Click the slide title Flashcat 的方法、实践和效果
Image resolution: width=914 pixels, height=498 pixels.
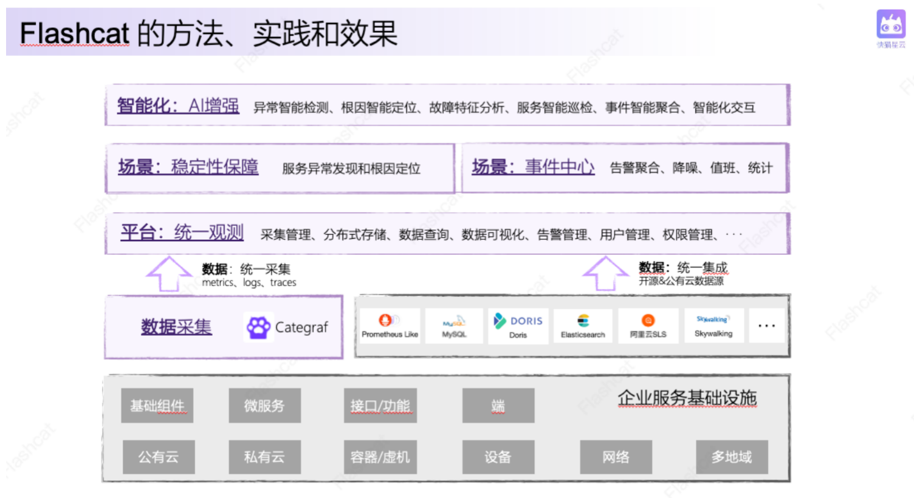tap(208, 33)
